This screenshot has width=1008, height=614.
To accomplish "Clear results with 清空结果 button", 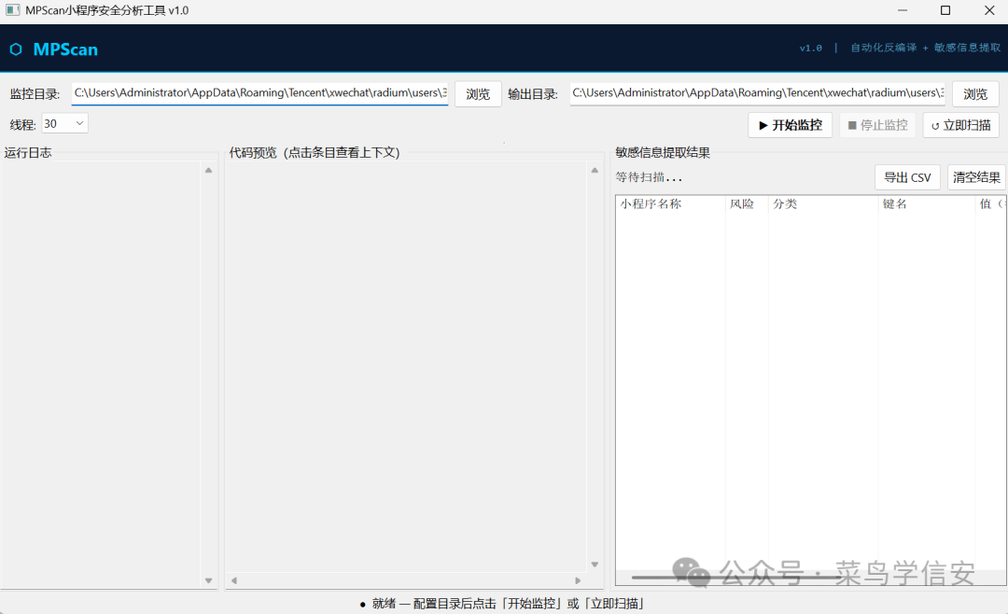I will click(976, 177).
